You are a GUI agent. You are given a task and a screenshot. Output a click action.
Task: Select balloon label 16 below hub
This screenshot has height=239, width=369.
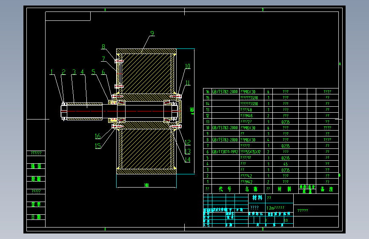(97, 136)
